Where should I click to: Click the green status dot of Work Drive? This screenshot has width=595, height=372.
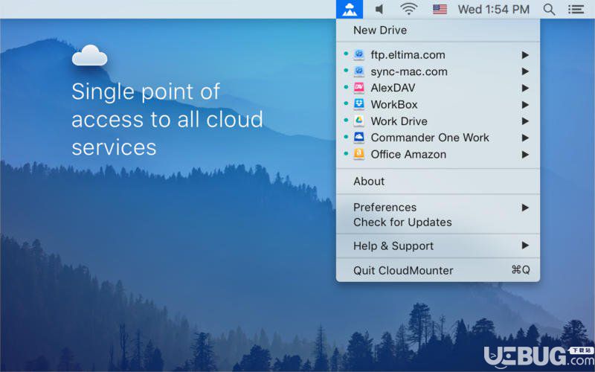point(346,120)
